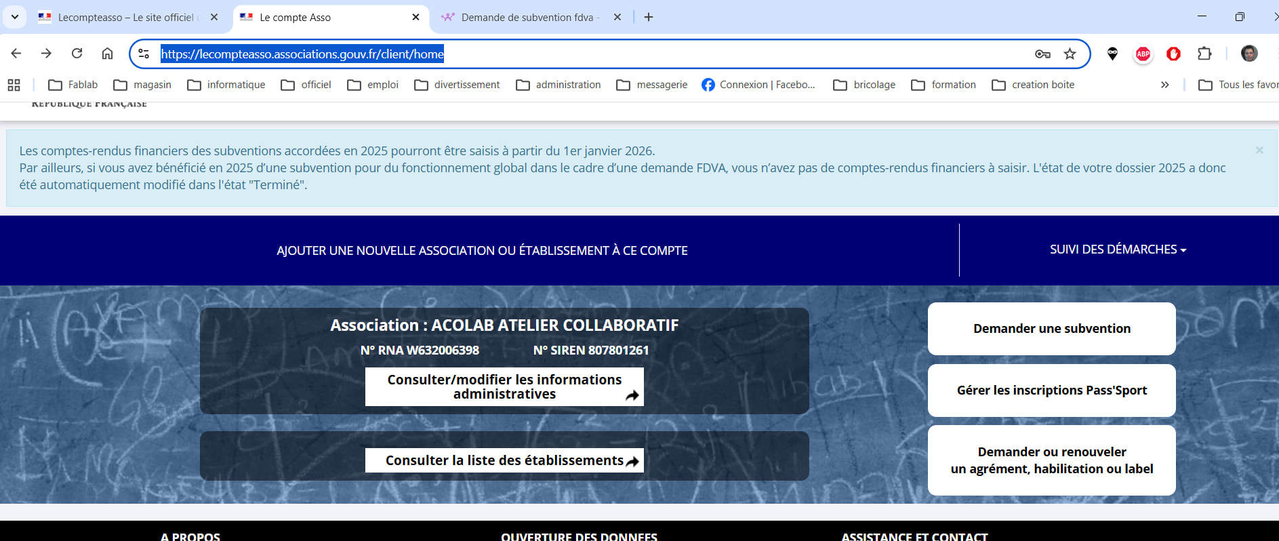
Task: Open the apps grid icon in bookmarks bar
Action: [x=14, y=85]
